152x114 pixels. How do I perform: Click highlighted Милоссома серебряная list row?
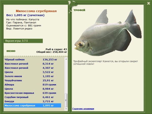point(33,105)
